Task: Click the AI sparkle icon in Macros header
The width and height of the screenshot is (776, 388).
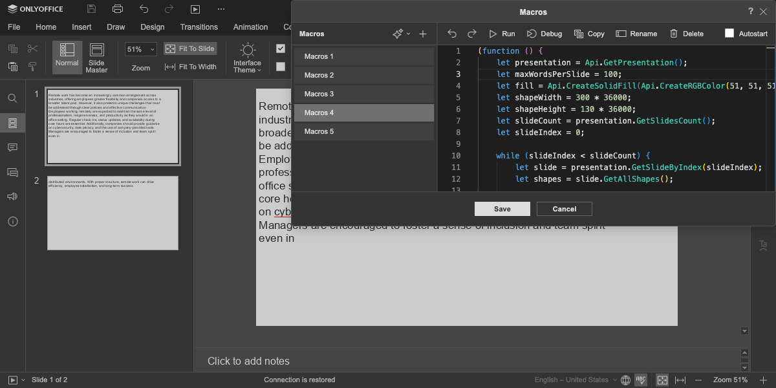Action: click(398, 34)
